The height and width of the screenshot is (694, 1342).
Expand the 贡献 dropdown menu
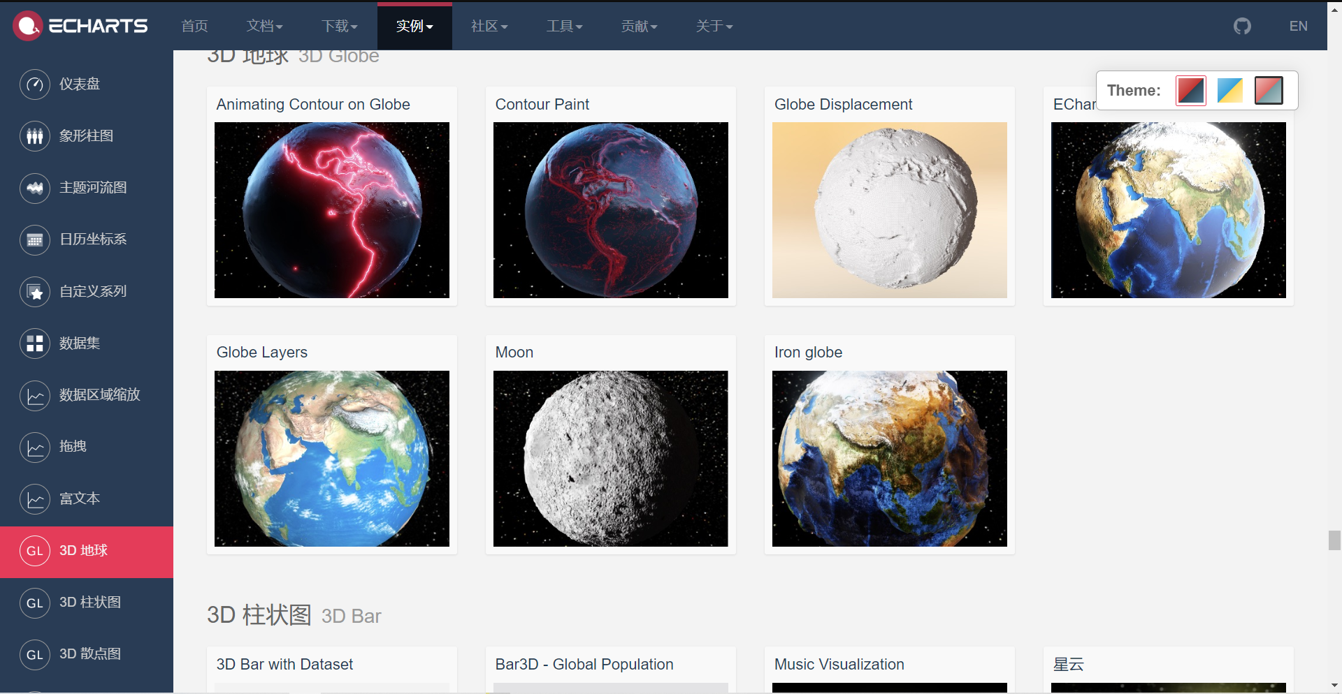tap(640, 27)
